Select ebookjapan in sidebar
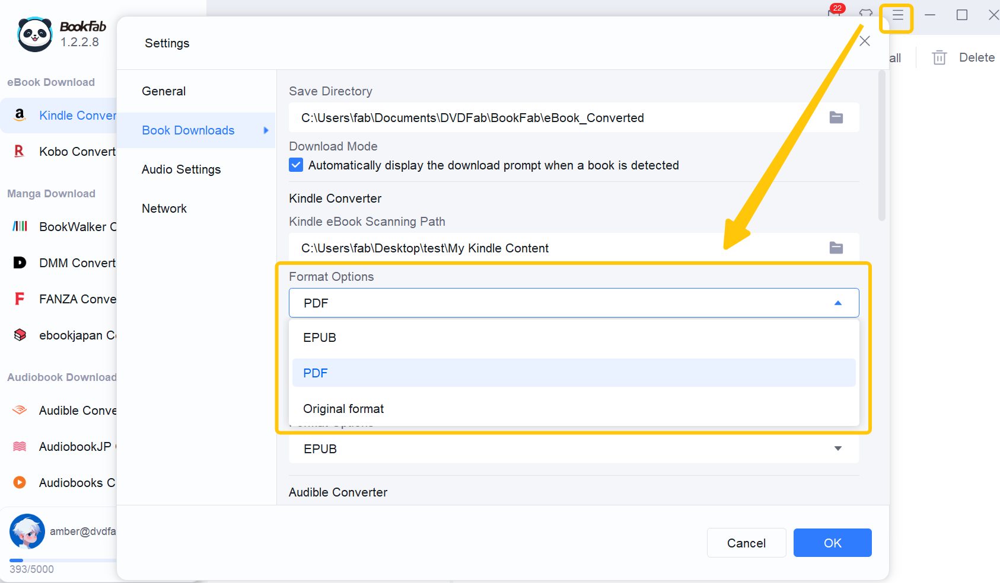Screen dimensions: 1000x583 59,335
